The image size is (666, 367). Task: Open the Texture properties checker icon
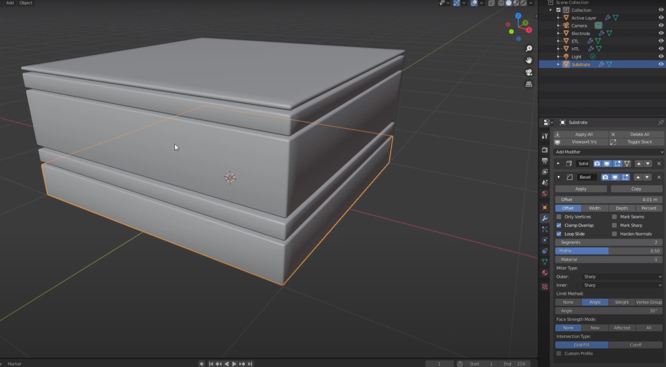545,287
